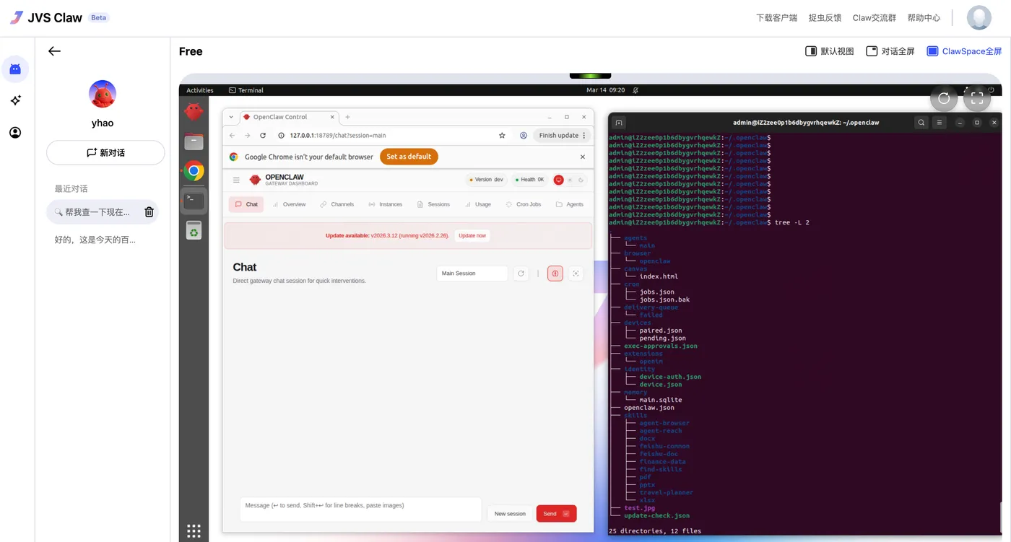Switch to dark theme in OpenClaw dashboard
1011x542 pixels.
[x=581, y=180]
